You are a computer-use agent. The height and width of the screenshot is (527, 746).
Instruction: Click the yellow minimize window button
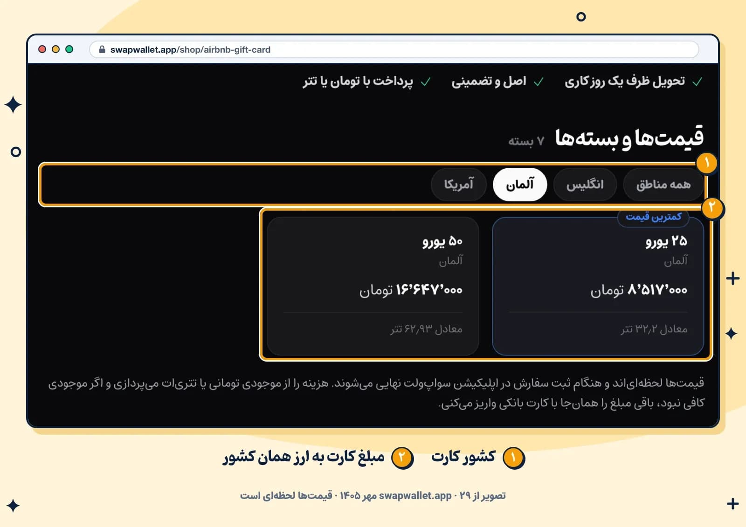tap(55, 49)
